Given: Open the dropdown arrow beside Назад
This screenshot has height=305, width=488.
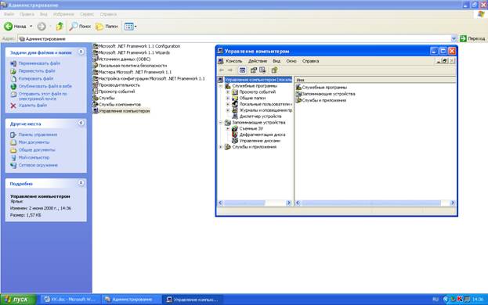Looking at the screenshot, I should pos(31,27).
